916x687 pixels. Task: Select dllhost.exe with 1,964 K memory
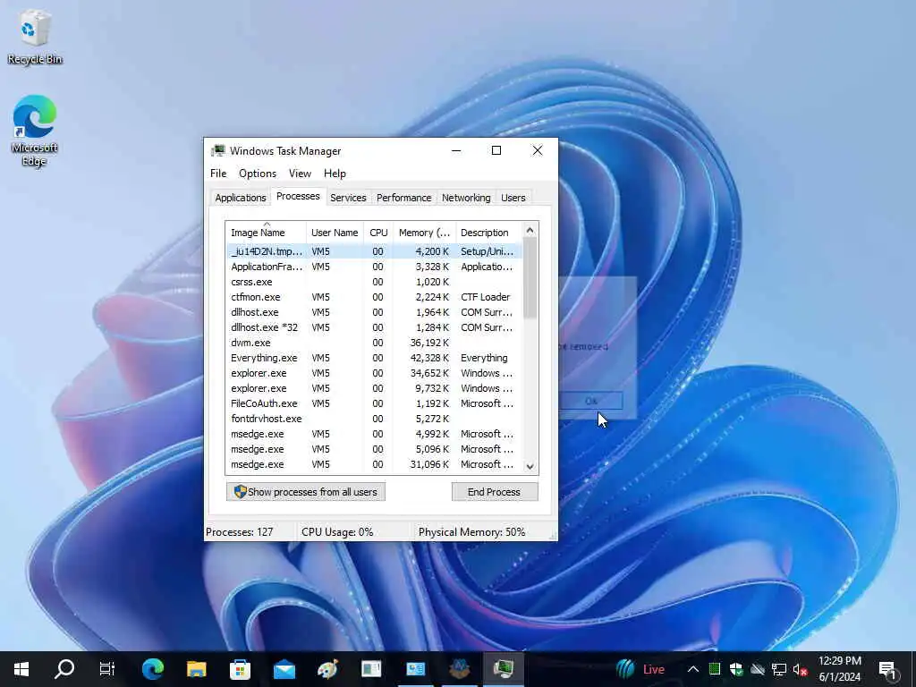click(x=374, y=312)
